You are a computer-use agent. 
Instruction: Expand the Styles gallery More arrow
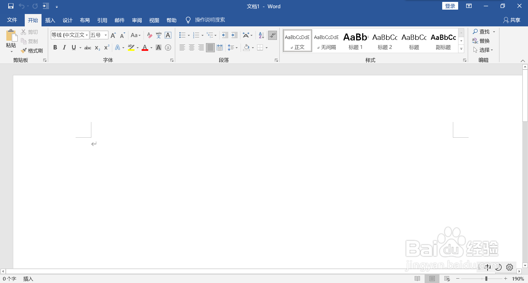point(461,49)
